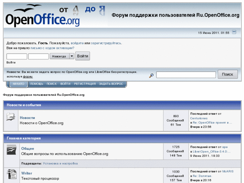Screen dimensions: 244x183
Task: Open the ЗАДАТЬ ВОПРОС menu tab
Action: (x=111, y=84)
